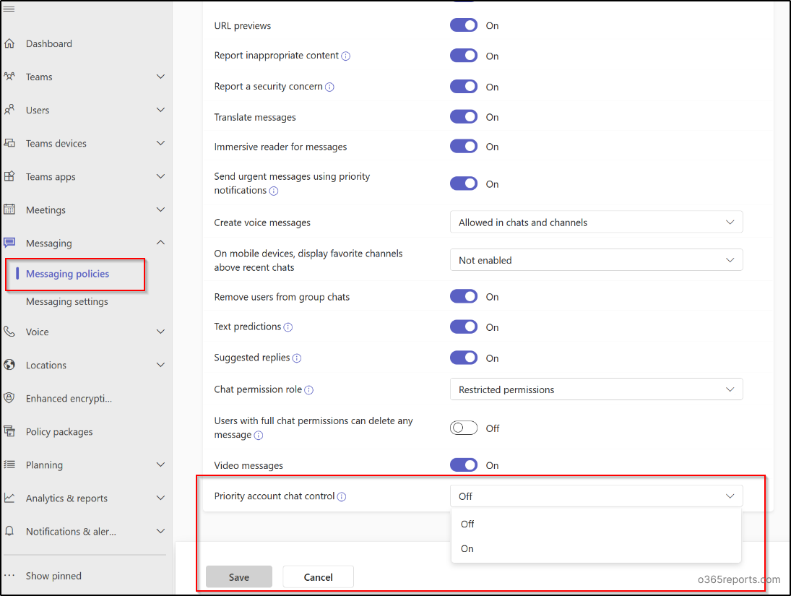Open the favorite channels Not enabled dropdown
791x596 pixels.
(596, 260)
